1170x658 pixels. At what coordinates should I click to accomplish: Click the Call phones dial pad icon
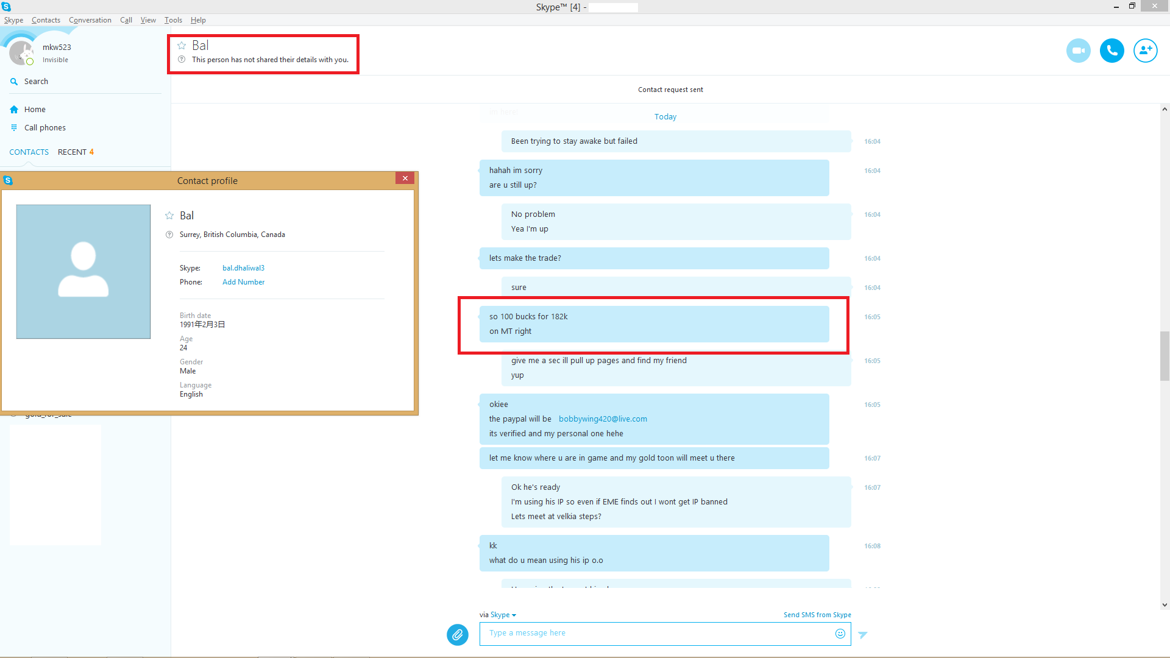click(x=14, y=128)
